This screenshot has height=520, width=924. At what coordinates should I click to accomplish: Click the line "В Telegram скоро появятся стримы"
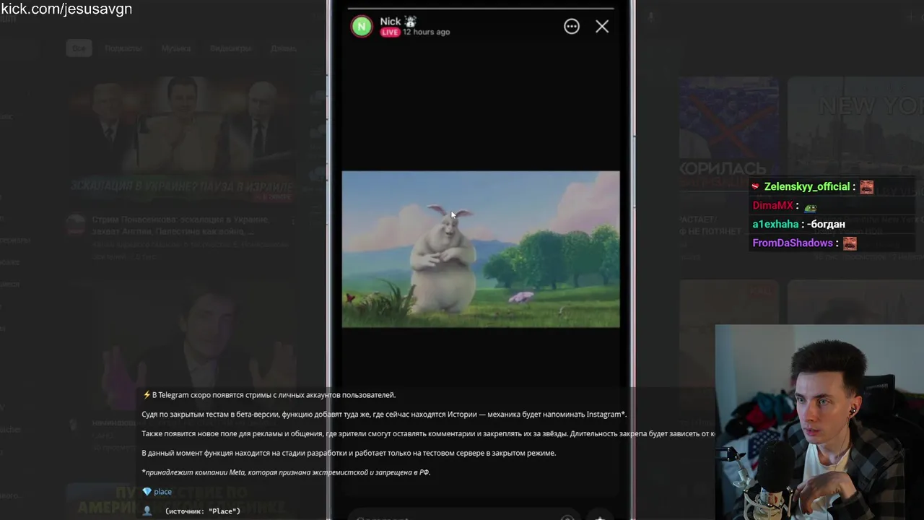(274, 395)
